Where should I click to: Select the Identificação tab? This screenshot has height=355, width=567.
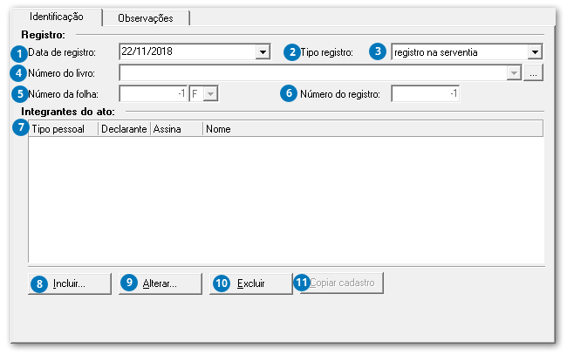click(x=57, y=17)
